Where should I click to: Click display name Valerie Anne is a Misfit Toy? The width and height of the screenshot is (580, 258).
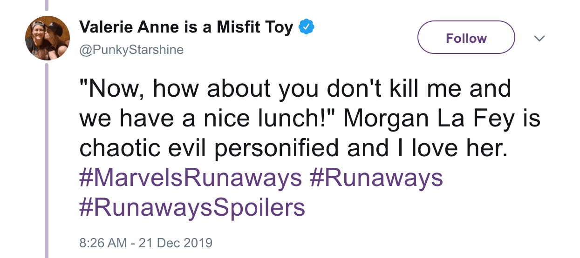(186, 28)
